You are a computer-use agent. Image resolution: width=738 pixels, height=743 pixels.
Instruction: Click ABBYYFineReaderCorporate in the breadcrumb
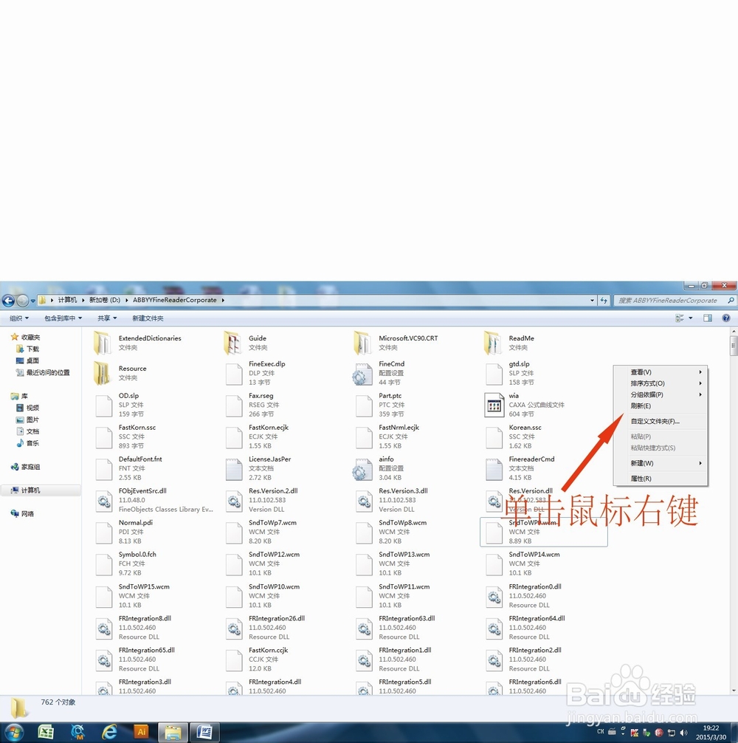174,300
